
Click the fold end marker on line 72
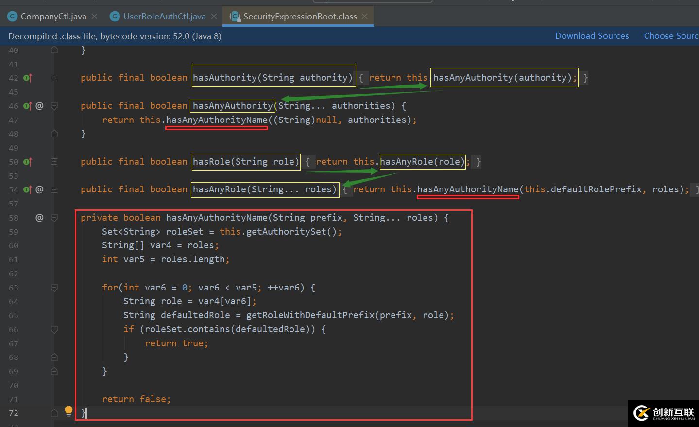click(54, 413)
